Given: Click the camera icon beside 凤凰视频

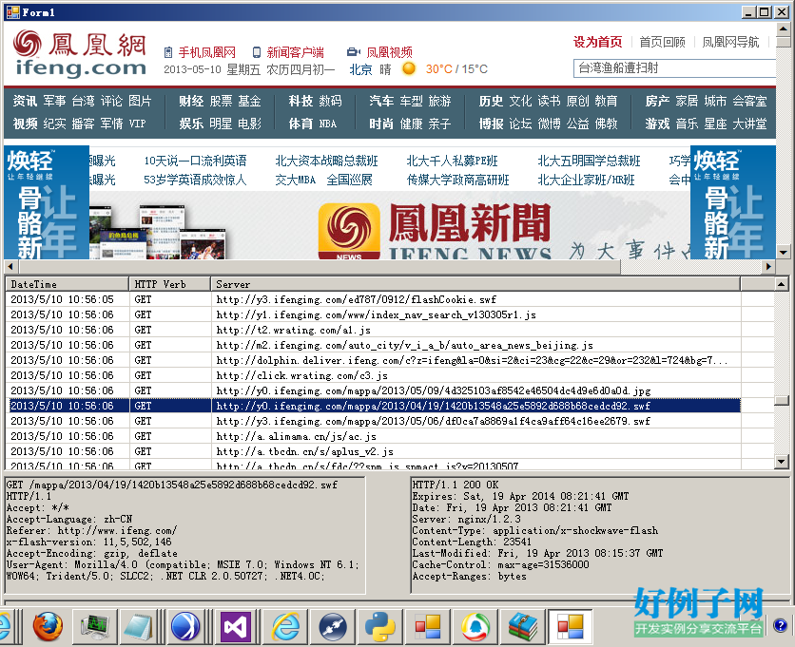Looking at the screenshot, I should 354,51.
